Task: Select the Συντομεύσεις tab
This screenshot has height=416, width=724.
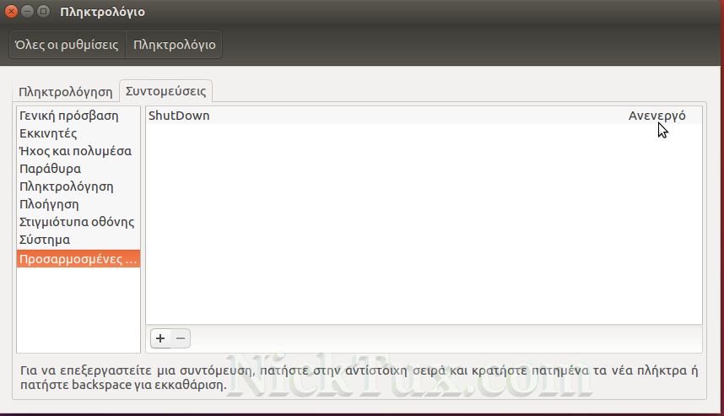Action: [165, 90]
